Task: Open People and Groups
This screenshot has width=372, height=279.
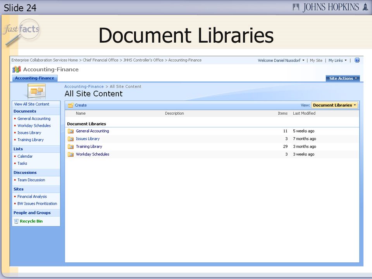Action: pos(32,213)
